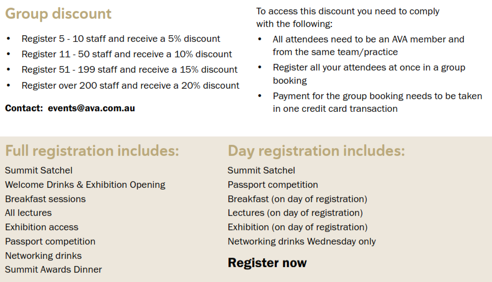Click Summit Awards Dinner item

(x=54, y=269)
